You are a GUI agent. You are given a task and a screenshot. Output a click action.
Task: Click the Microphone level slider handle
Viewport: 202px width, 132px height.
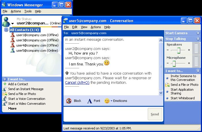point(174,63)
